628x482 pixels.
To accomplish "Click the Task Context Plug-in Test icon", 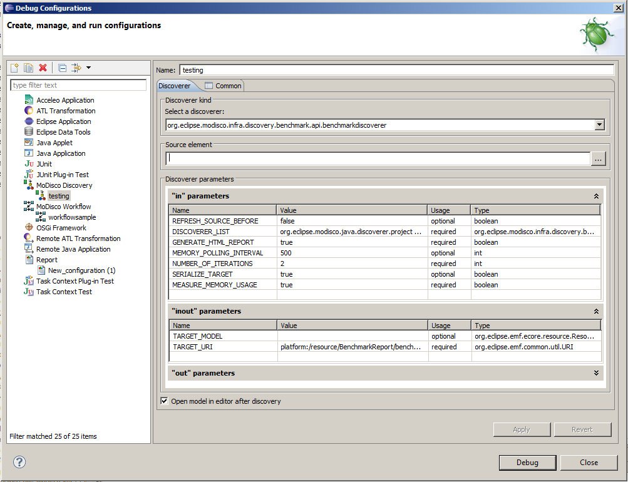I will (29, 280).
